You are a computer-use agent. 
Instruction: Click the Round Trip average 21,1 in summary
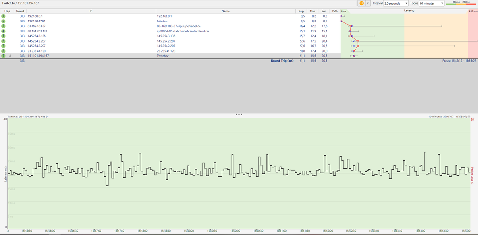tap(302, 61)
